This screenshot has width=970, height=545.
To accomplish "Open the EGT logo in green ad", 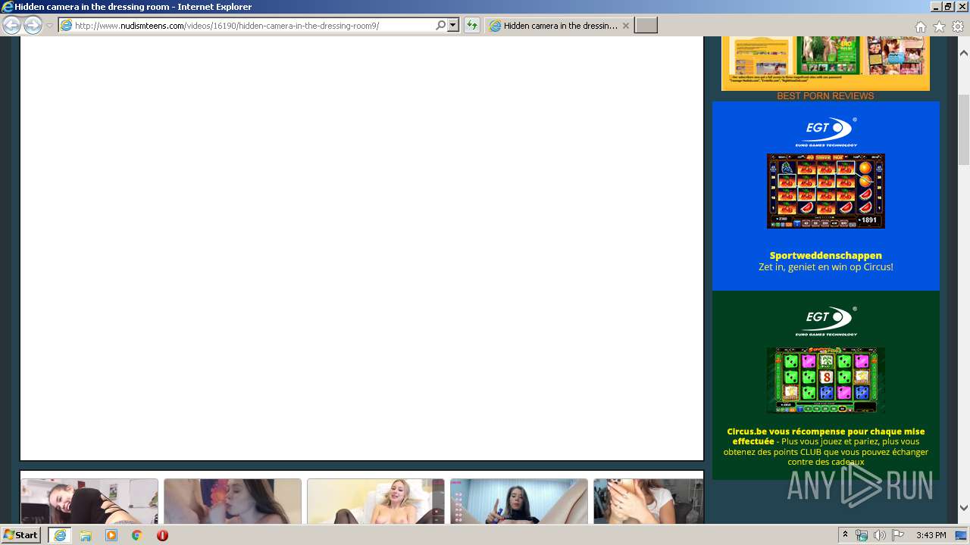I will click(x=826, y=322).
